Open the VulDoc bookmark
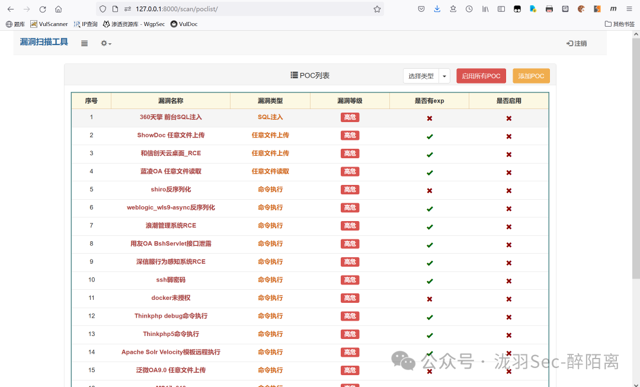The height and width of the screenshot is (387, 640). coord(184,24)
